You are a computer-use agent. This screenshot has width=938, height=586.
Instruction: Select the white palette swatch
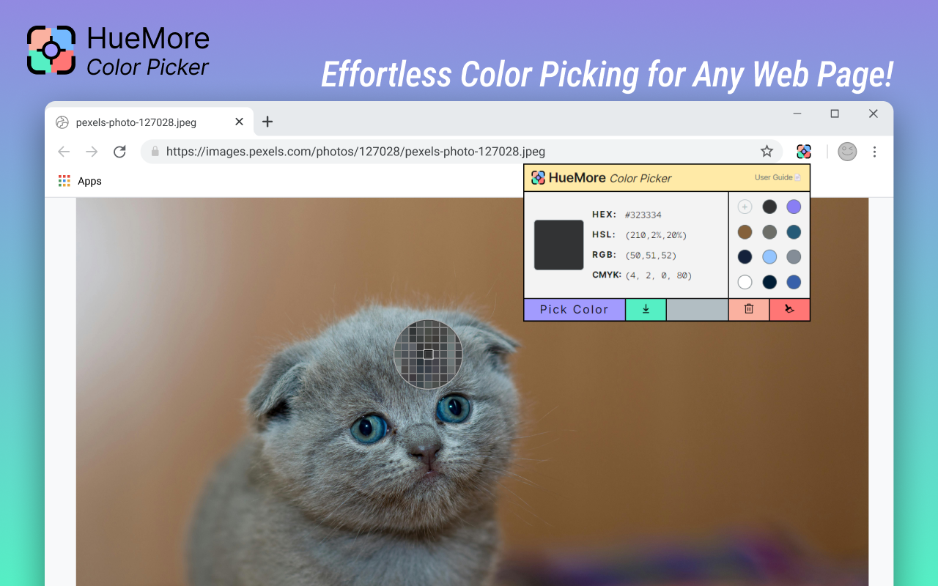[745, 282]
